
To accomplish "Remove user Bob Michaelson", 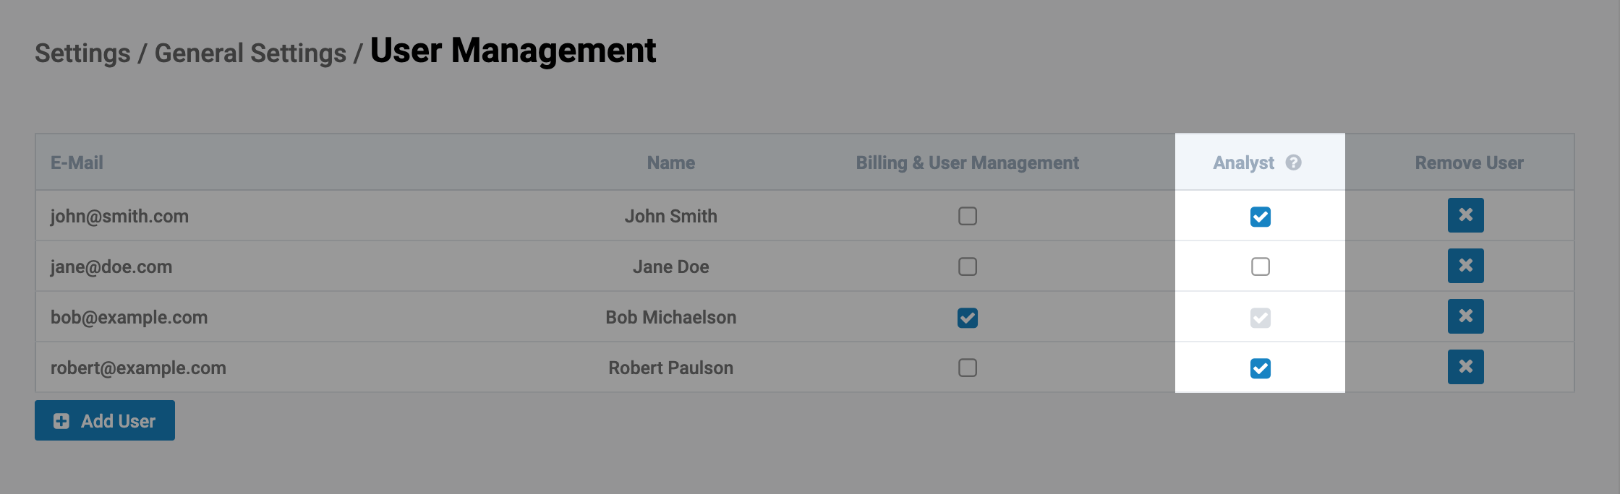I will tap(1465, 316).
